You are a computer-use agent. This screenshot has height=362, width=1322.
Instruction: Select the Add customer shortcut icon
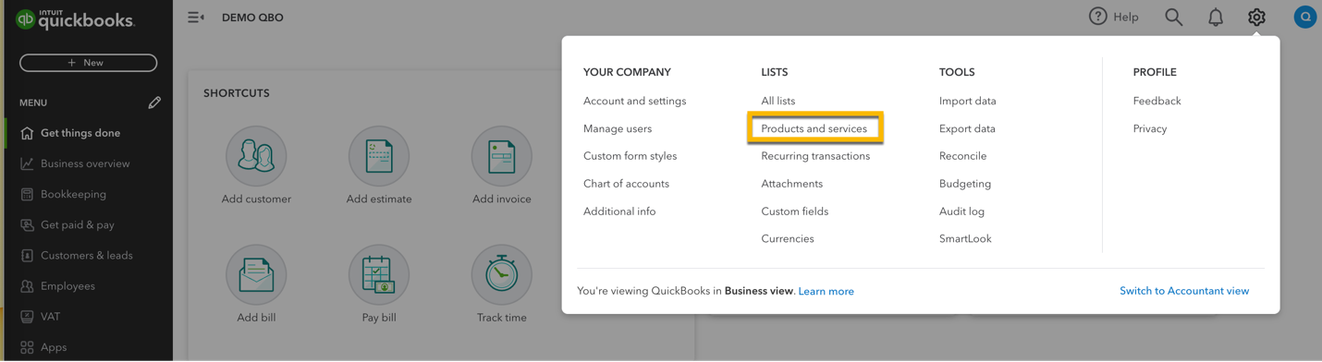pos(256,156)
